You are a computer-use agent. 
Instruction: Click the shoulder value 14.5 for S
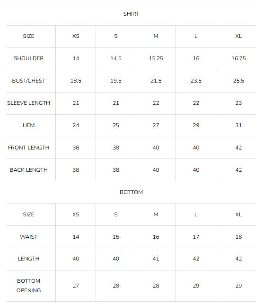116,58
